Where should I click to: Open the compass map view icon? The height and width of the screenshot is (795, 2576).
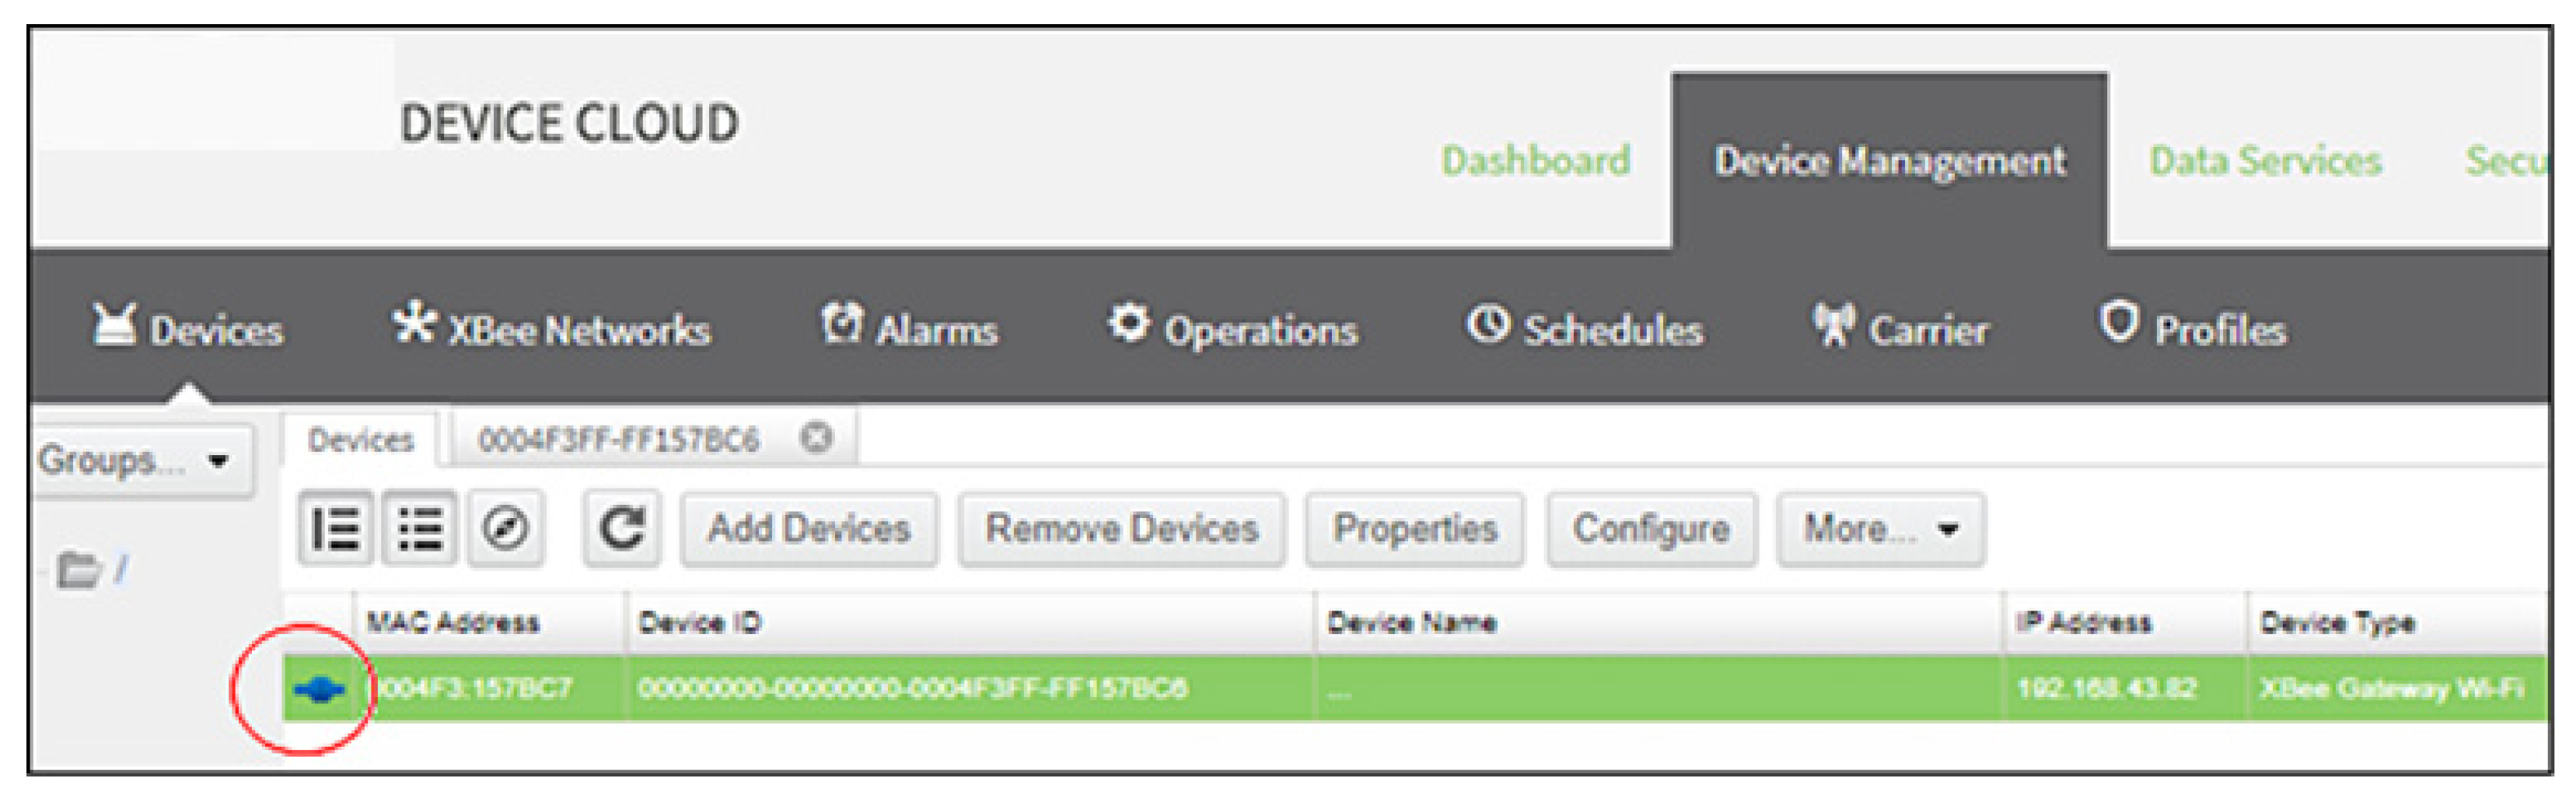[506, 528]
